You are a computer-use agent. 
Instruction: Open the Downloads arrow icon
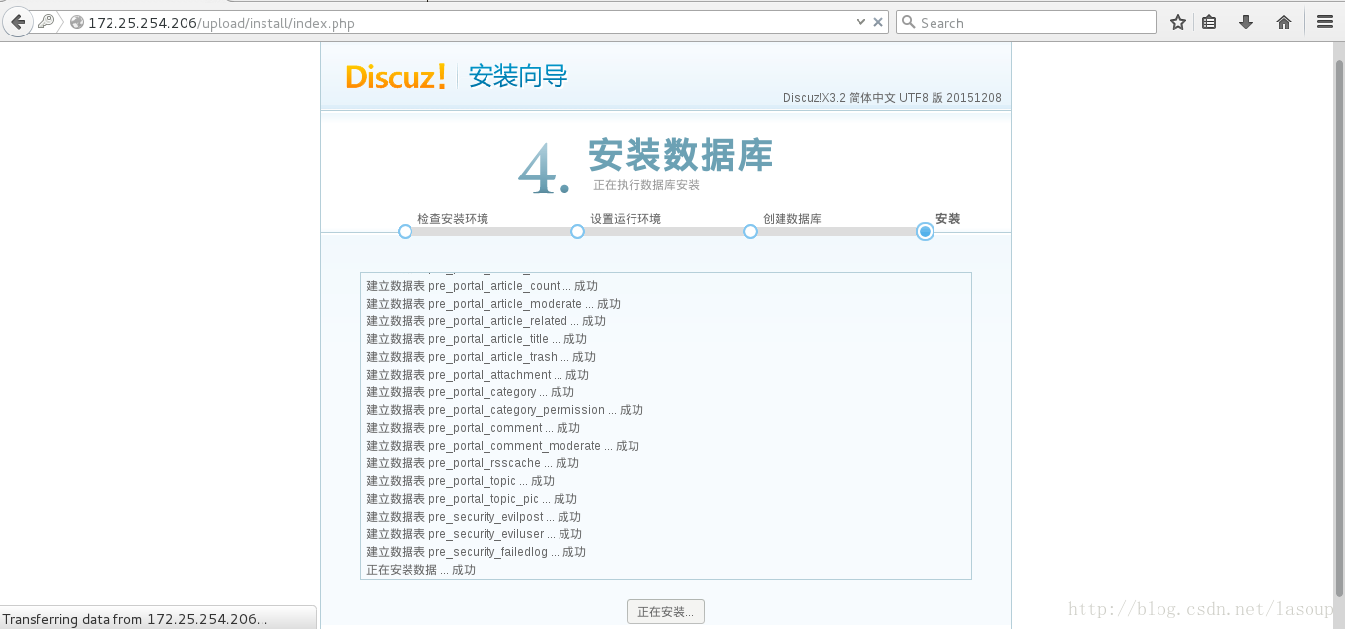click(x=1246, y=22)
